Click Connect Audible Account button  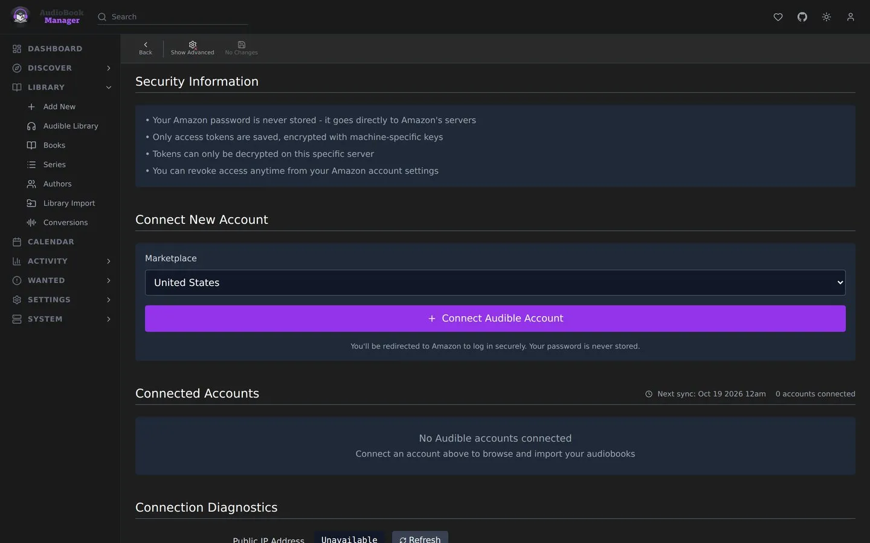click(495, 319)
